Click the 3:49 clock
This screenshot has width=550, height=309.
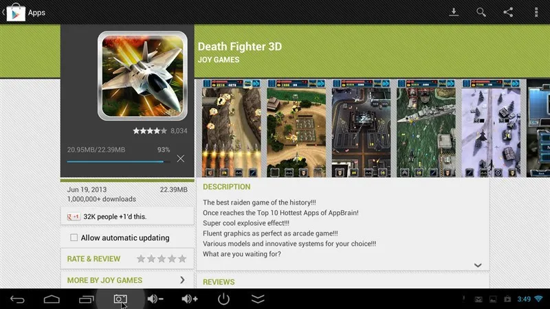point(524,299)
